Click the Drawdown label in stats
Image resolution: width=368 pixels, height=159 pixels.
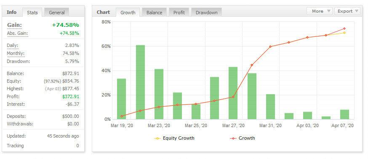[18, 62]
